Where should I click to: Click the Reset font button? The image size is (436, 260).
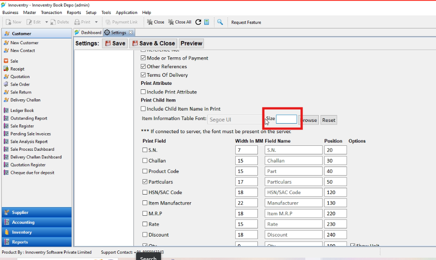(x=329, y=120)
